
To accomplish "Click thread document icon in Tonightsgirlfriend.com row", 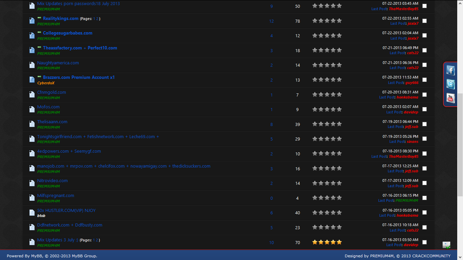I will click(32, 139).
